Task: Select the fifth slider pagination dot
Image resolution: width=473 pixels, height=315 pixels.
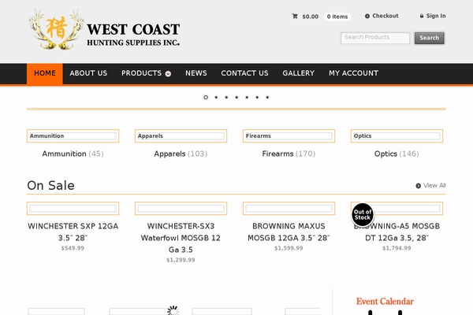Action: (x=247, y=98)
